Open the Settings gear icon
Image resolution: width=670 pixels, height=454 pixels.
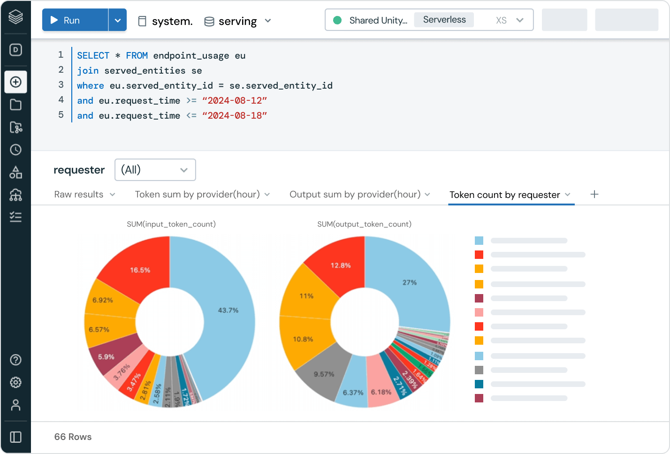pyautogui.click(x=15, y=382)
